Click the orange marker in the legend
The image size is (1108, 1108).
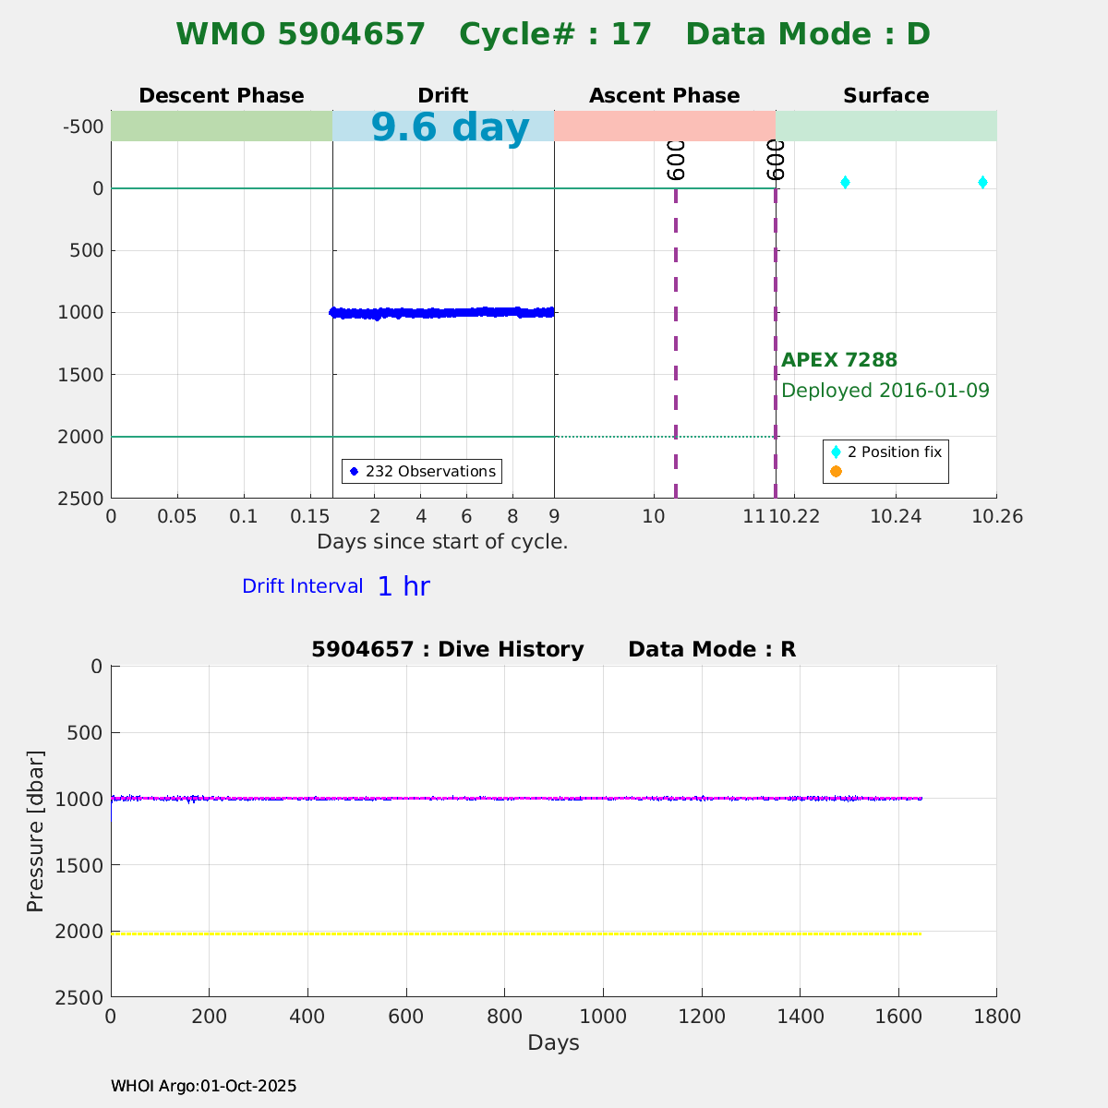(836, 472)
